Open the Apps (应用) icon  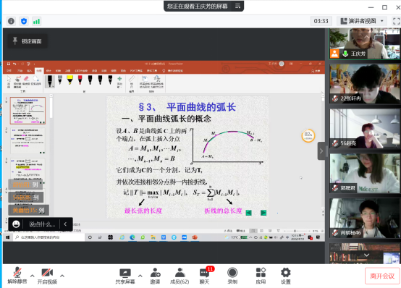point(261,276)
